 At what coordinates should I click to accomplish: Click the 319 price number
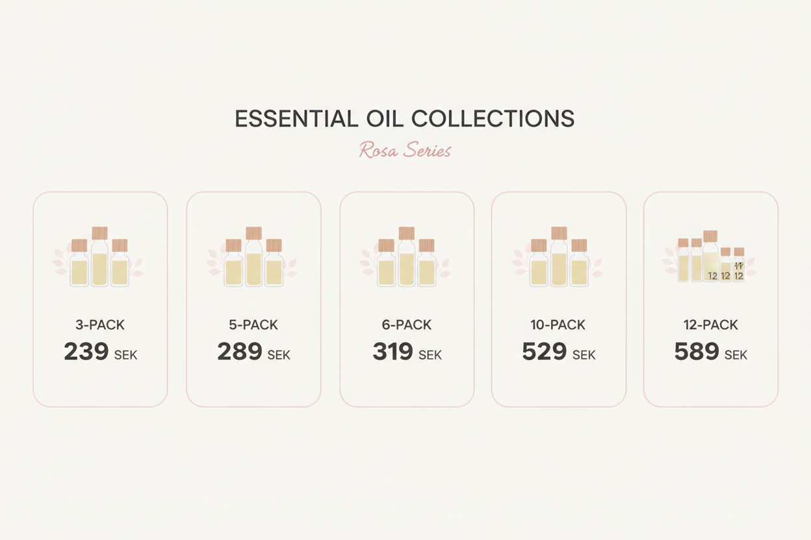pyautogui.click(x=393, y=352)
